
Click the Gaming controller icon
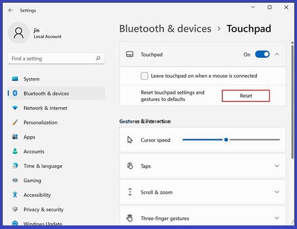point(15,181)
